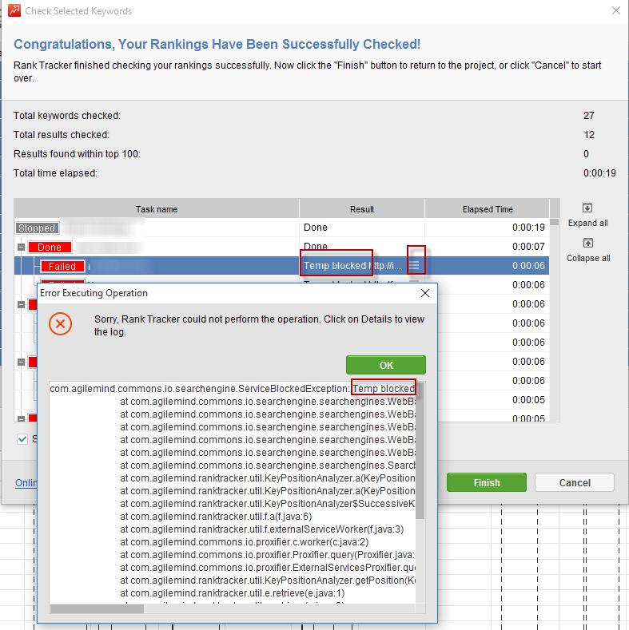The image size is (629, 630).
Task: Click the task table vertical scrollbar thumb
Action: point(554,222)
